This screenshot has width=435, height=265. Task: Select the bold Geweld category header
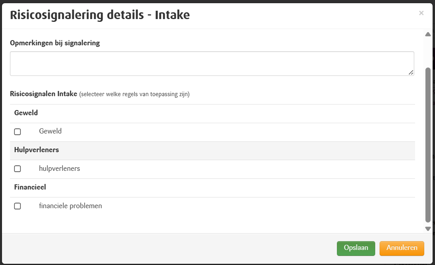26,113
